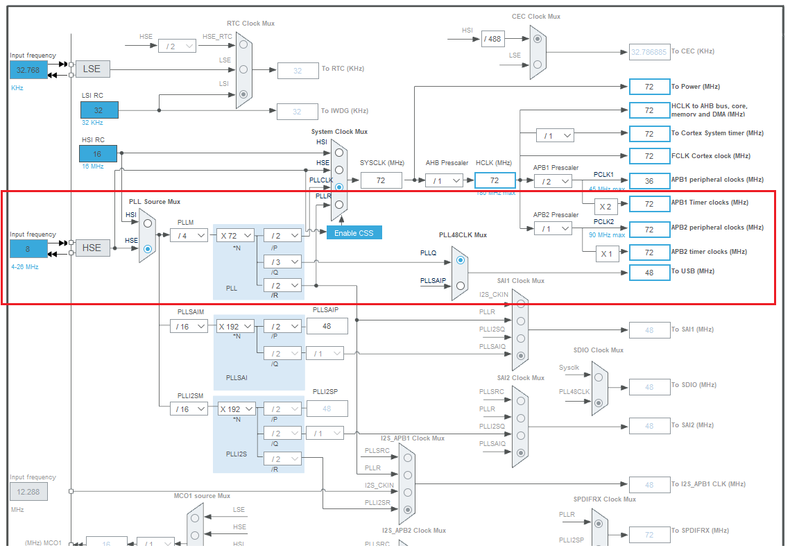Select LSI radio in RTC Clock Mux
Screen dimensions: 790x548
[243, 94]
